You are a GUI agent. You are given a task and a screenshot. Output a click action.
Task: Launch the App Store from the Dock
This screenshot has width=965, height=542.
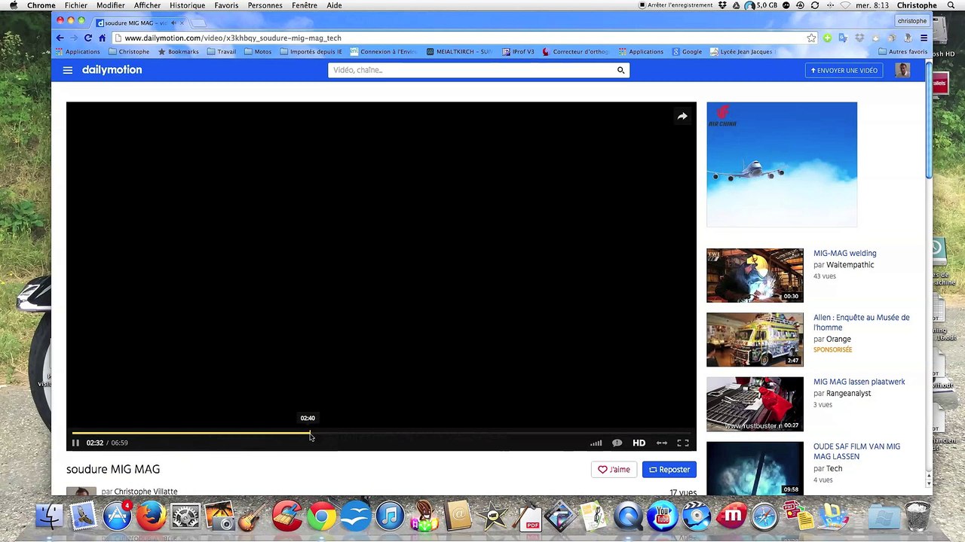pos(117,517)
